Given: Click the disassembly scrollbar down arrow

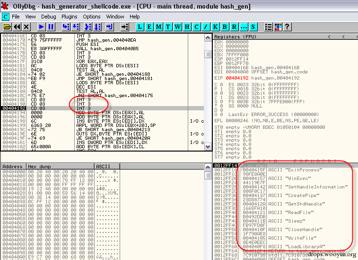Looking at the screenshot, I should tap(208, 147).
